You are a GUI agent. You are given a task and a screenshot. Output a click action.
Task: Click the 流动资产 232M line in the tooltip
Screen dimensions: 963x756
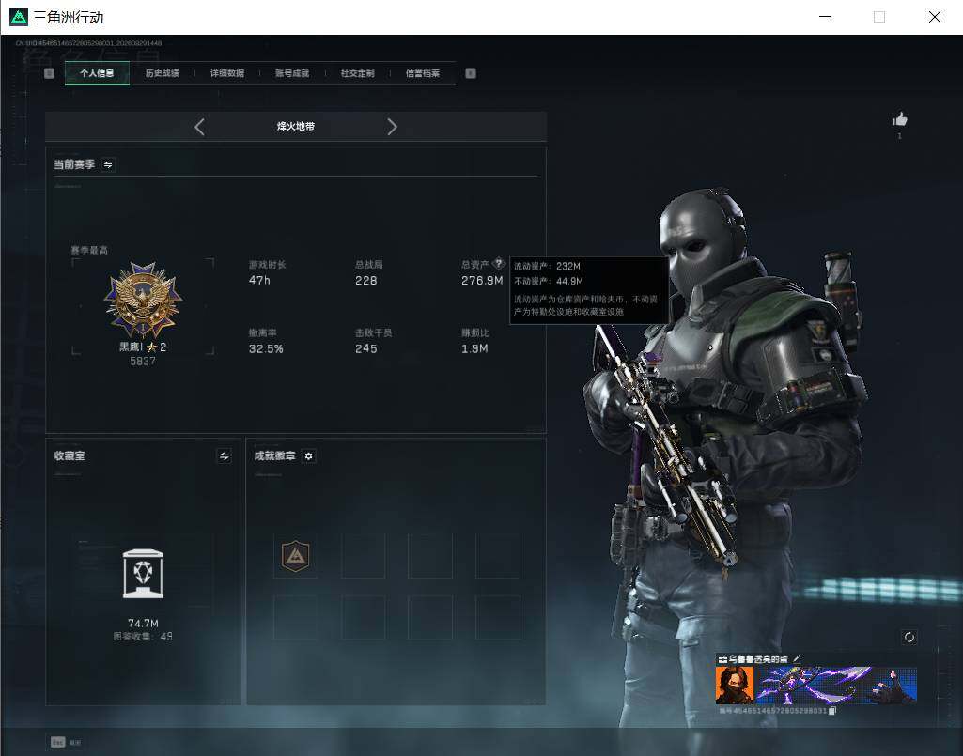[547, 266]
